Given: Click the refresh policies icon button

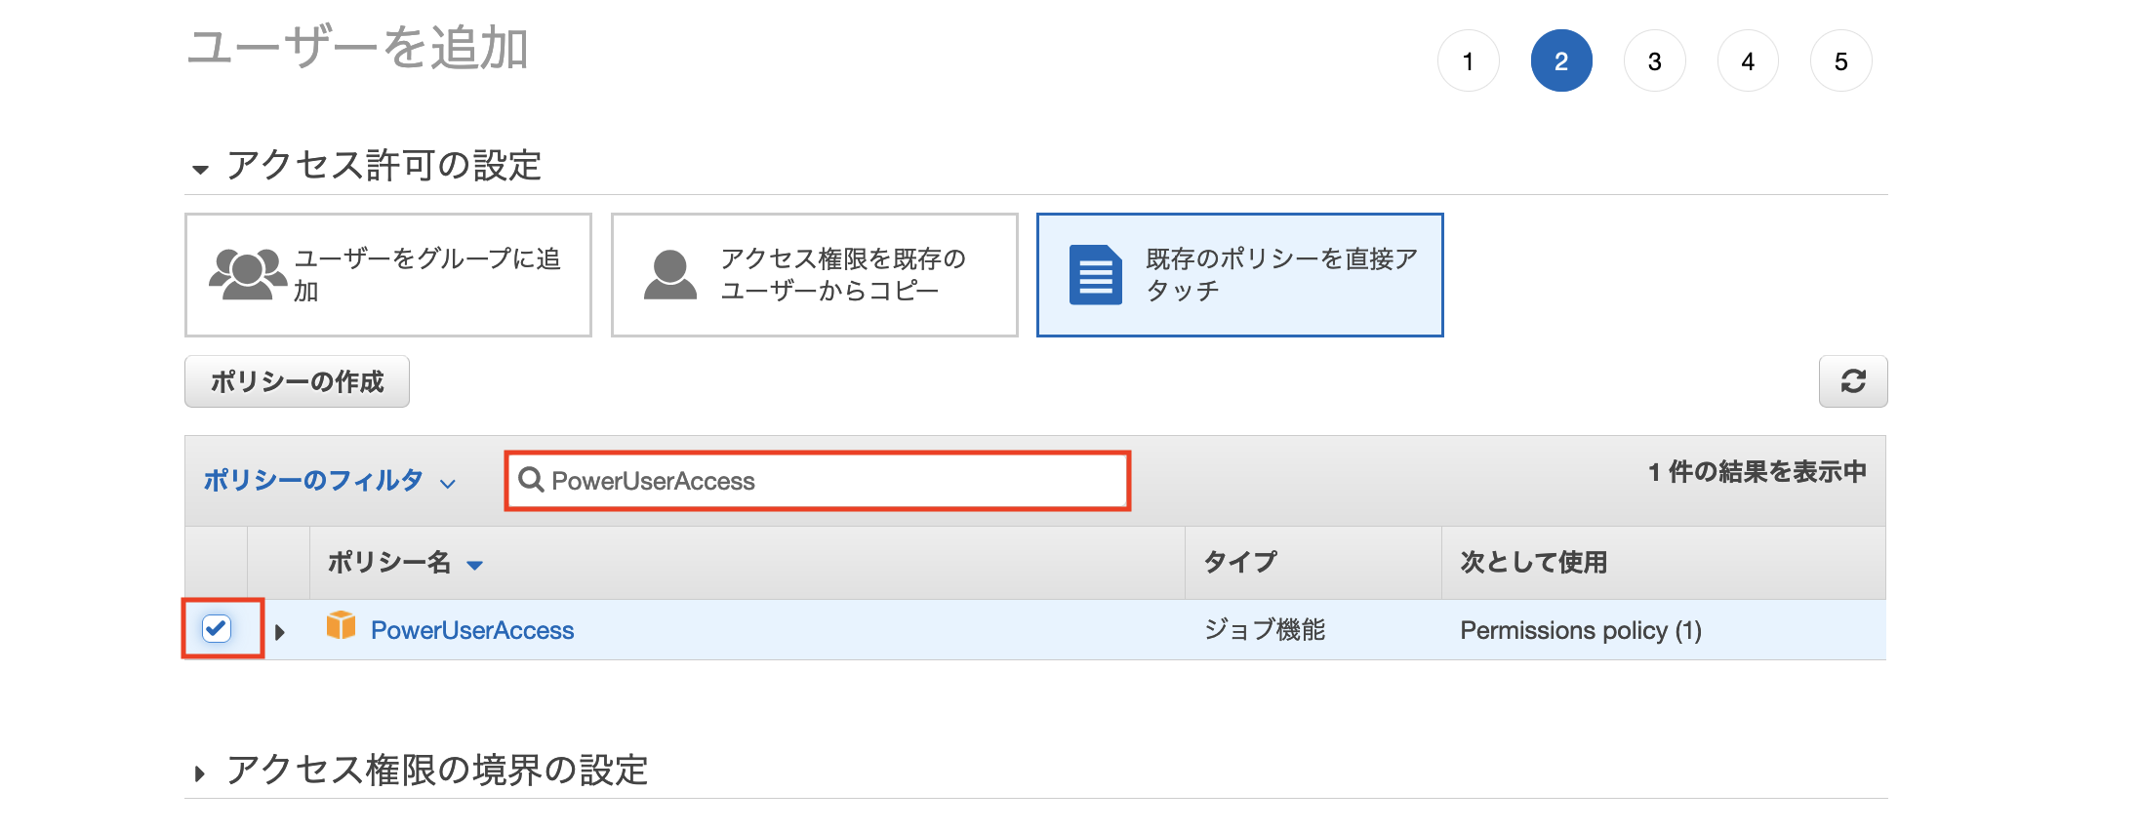Looking at the screenshot, I should point(1852,381).
